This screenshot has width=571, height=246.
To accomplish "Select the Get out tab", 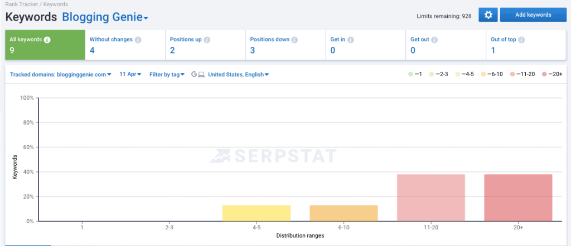I will pos(446,45).
